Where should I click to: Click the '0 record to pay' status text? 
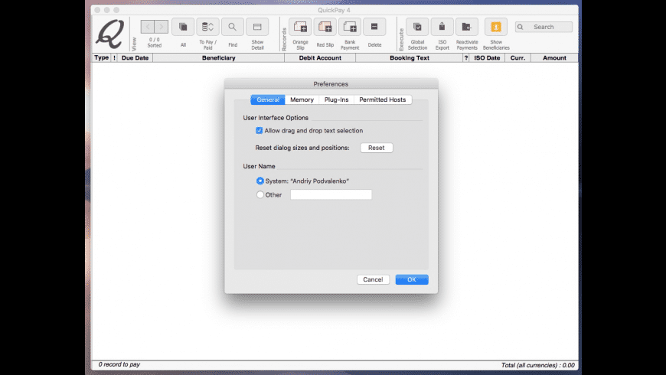coord(119,364)
